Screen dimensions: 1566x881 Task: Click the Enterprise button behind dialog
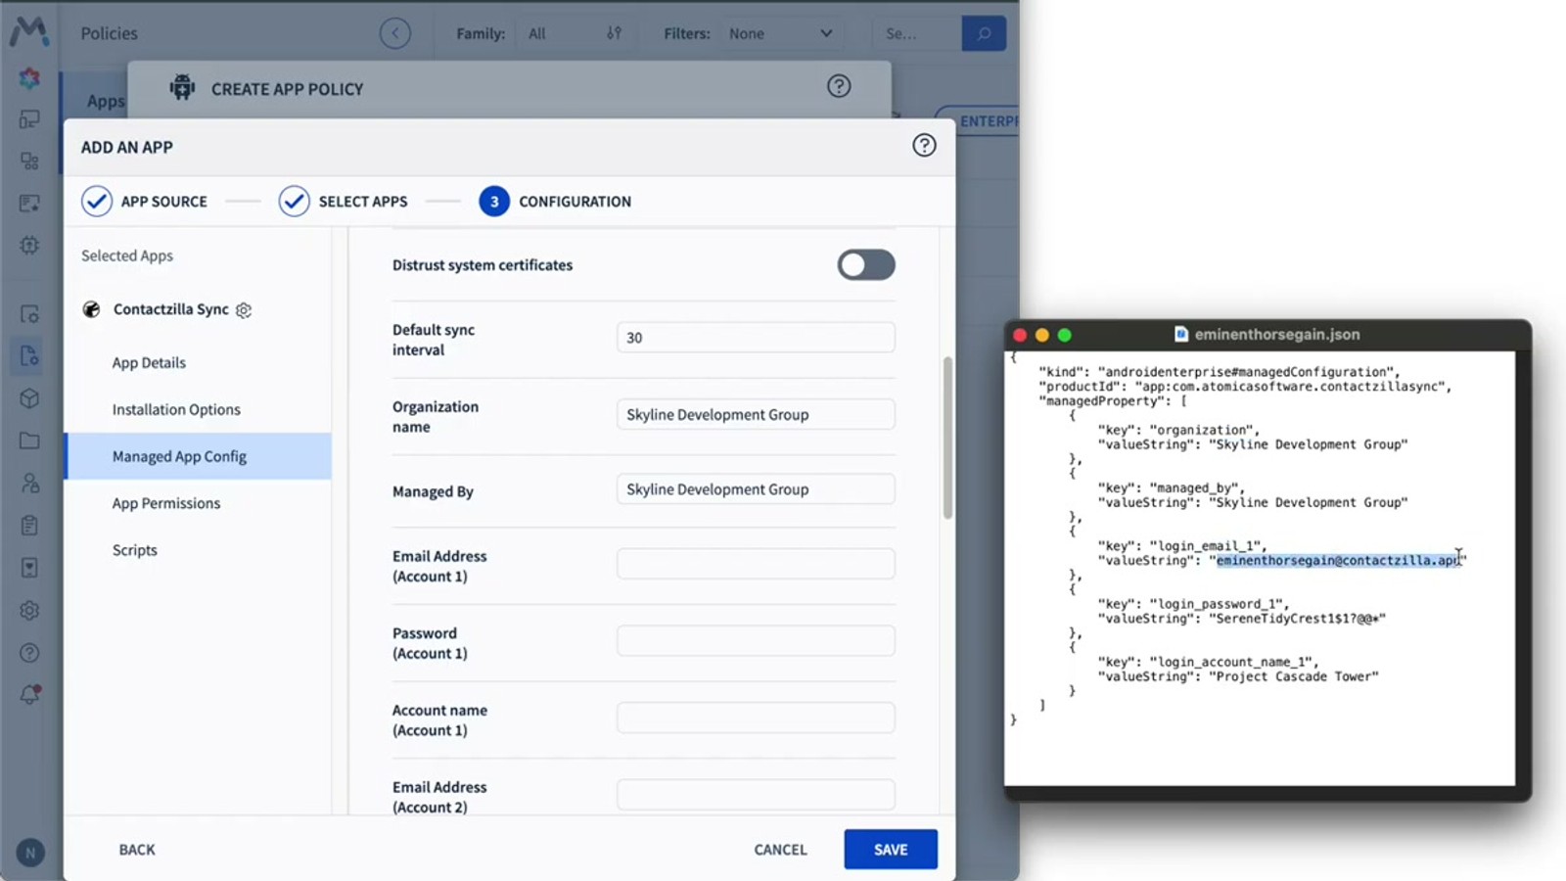point(979,121)
